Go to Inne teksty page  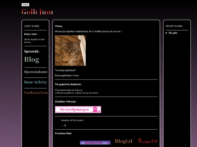click(36, 82)
